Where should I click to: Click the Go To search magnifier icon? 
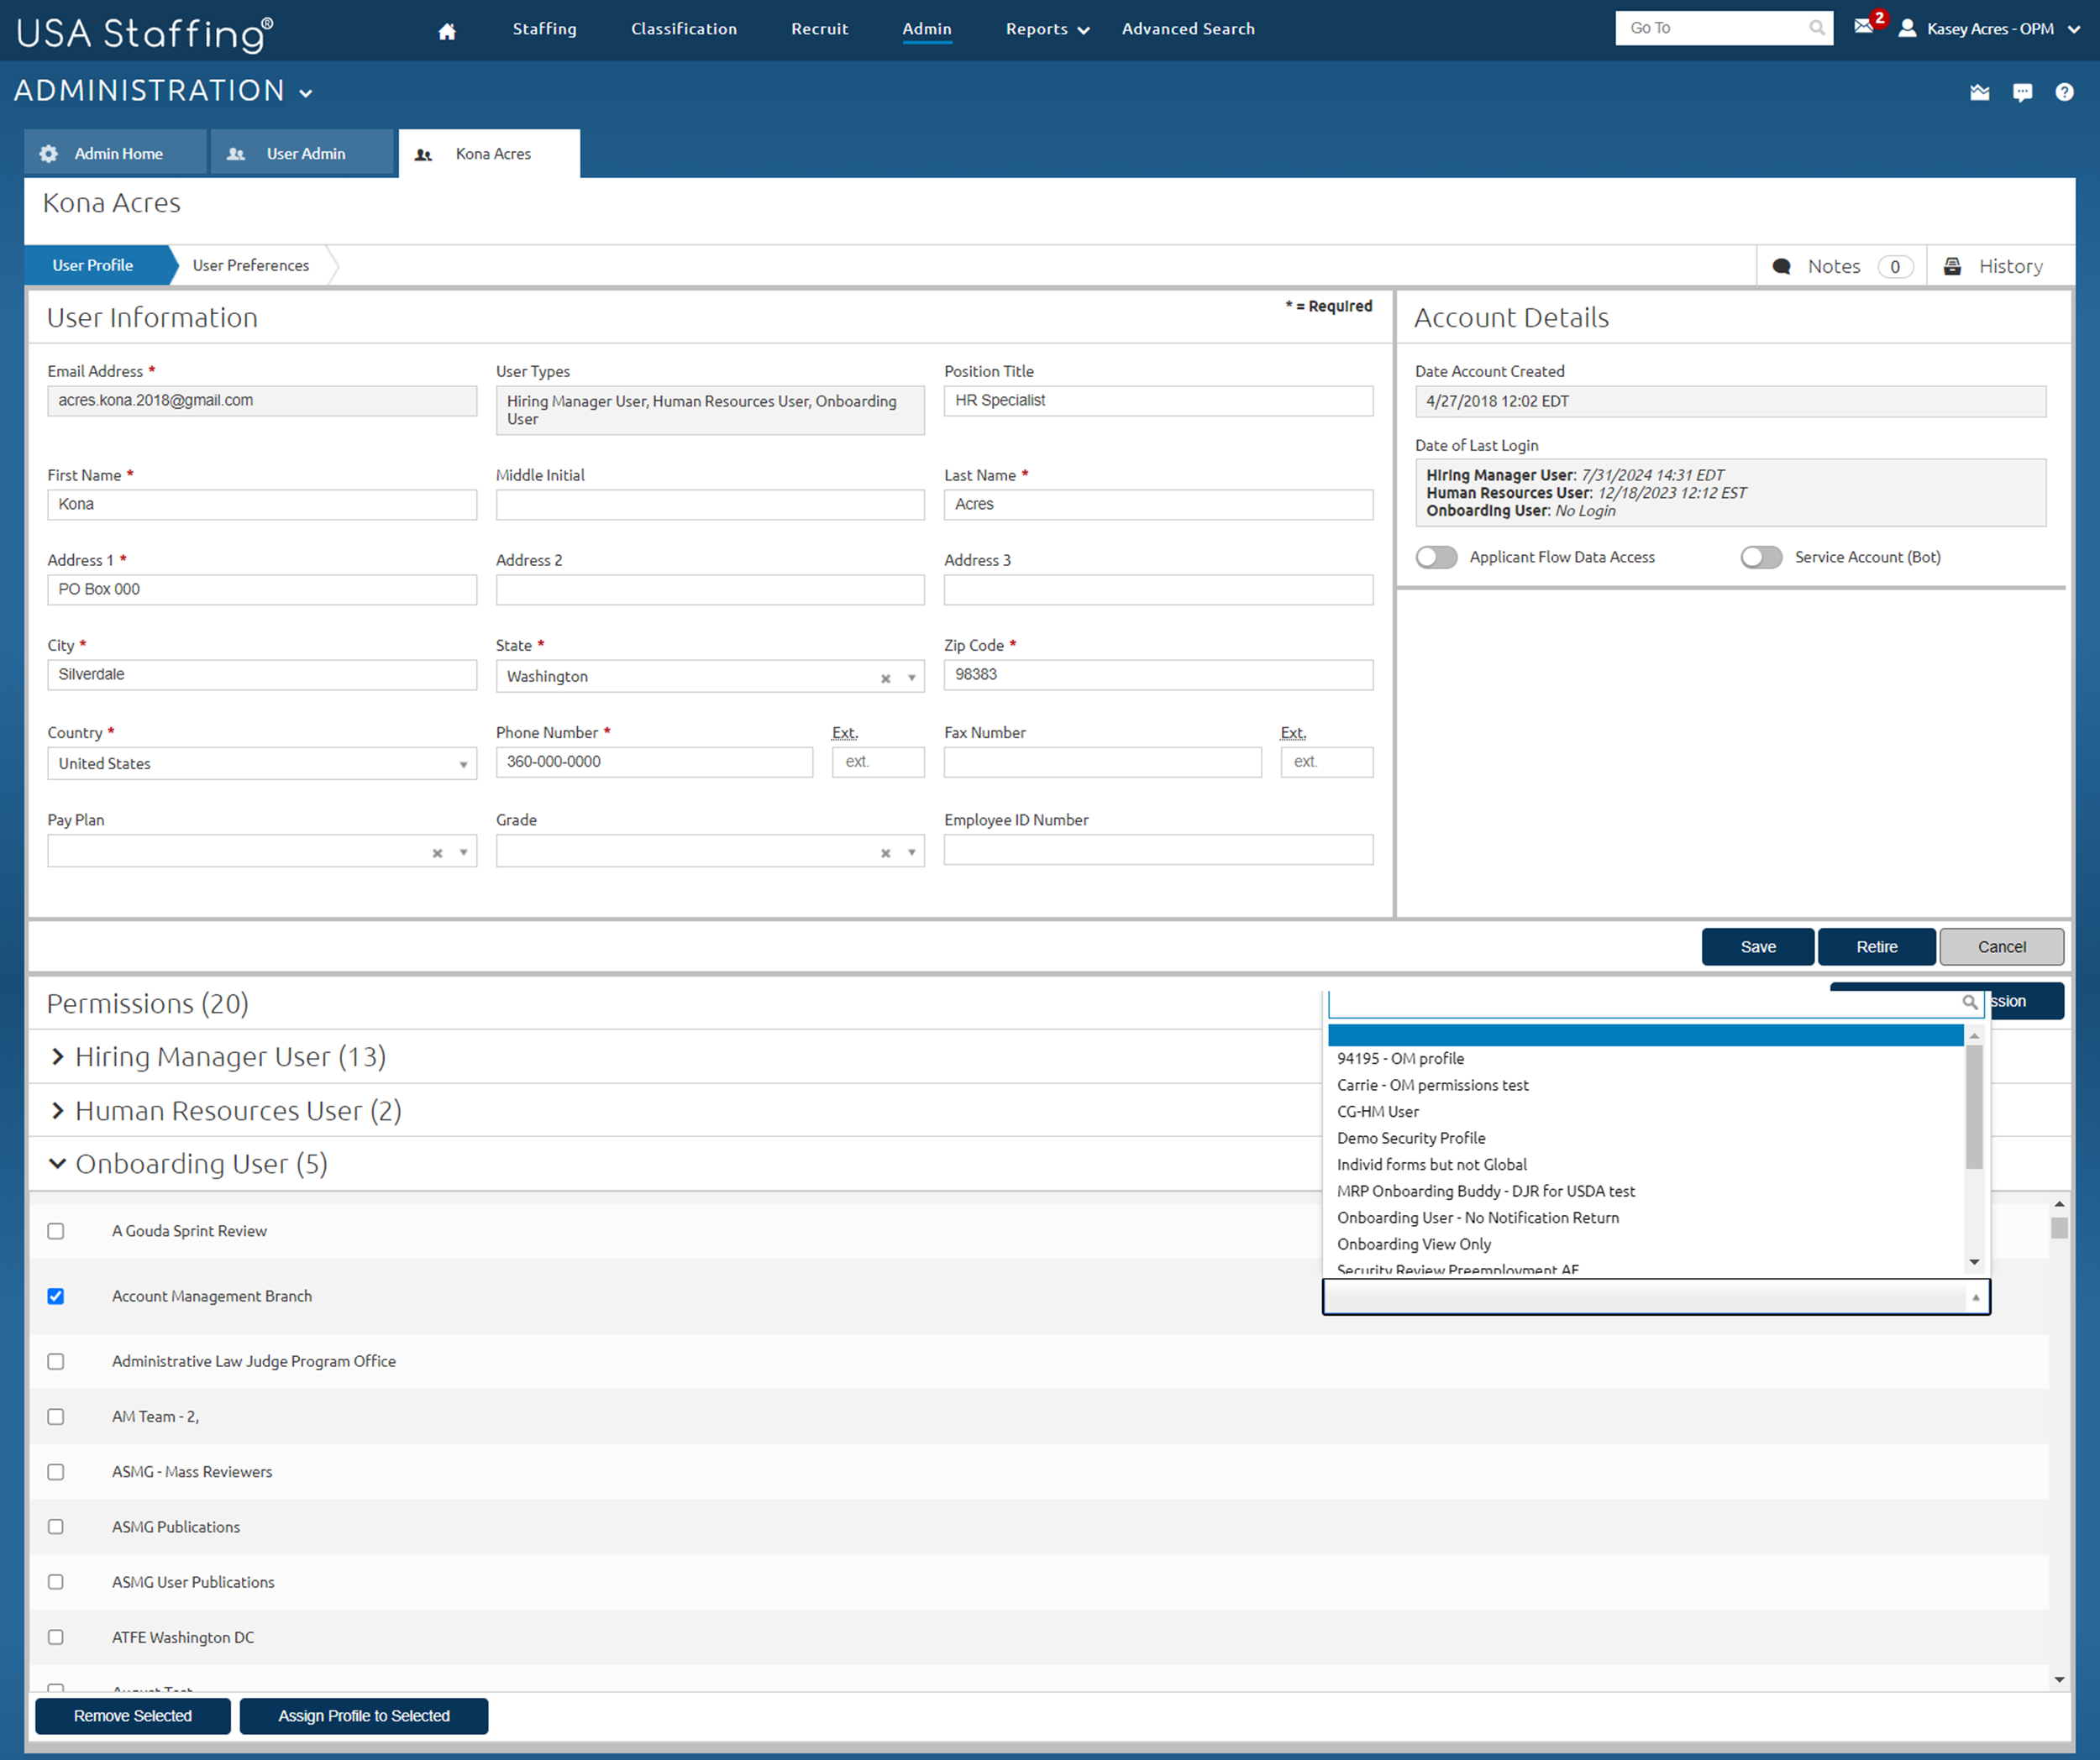pyautogui.click(x=1817, y=28)
